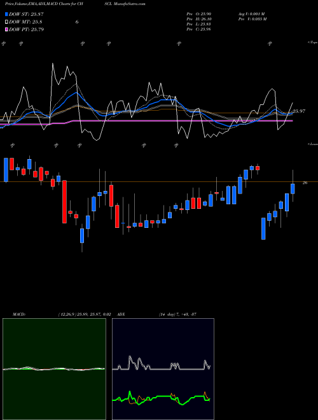Click the Pre L: 25.83 value
318x420 pixels.
pos(198,24)
